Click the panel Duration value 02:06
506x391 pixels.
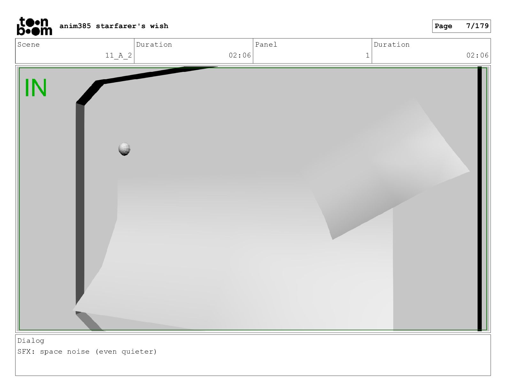(x=477, y=55)
